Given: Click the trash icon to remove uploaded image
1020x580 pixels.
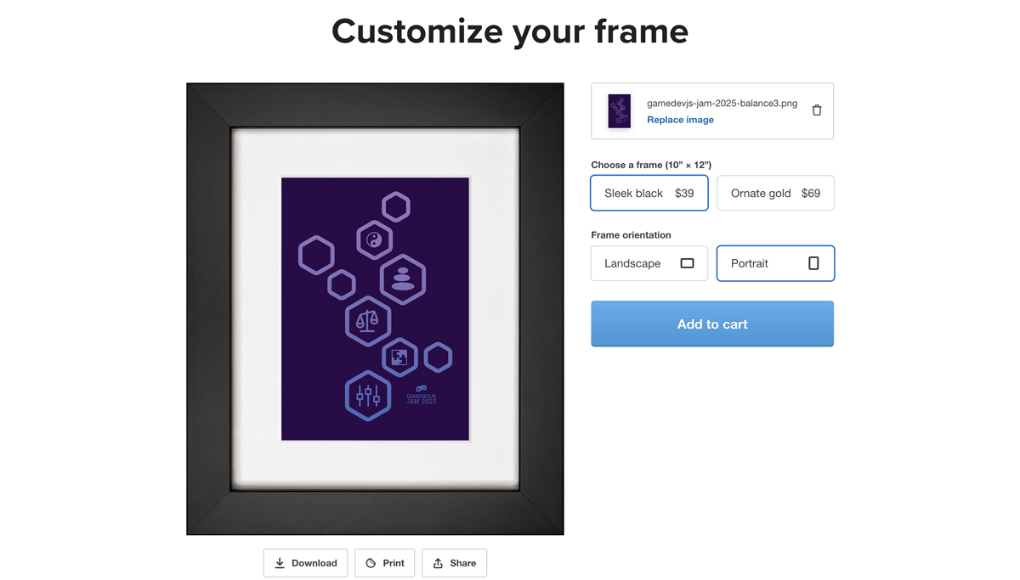Looking at the screenshot, I should pos(817,110).
